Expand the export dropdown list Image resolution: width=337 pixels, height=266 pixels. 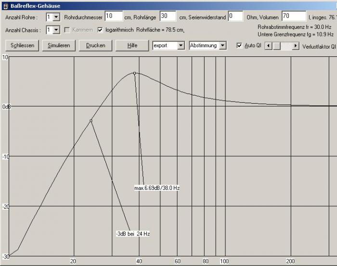point(181,45)
